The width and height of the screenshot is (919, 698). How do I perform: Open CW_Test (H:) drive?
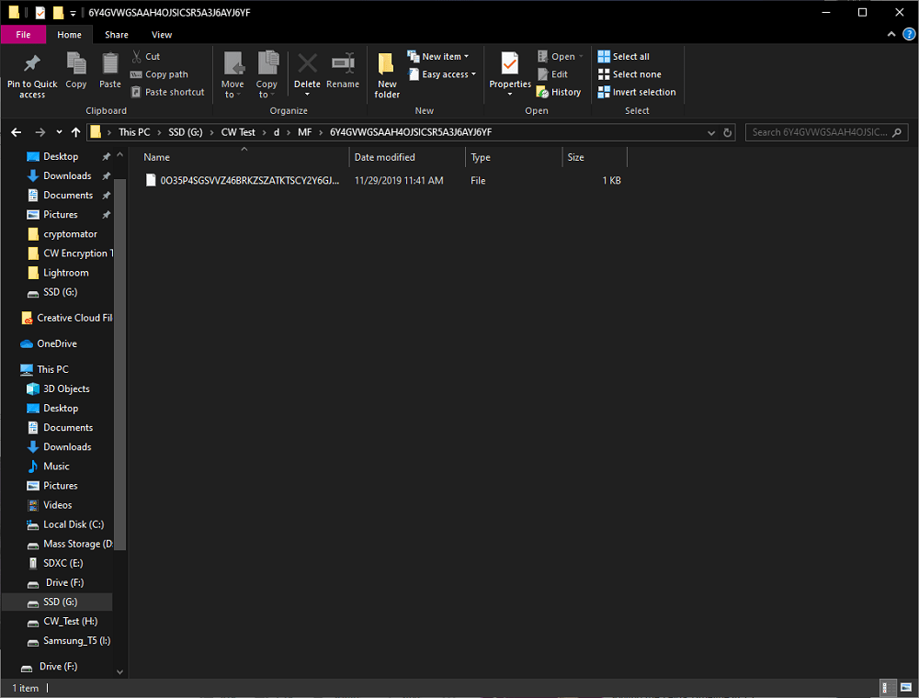pyautogui.click(x=71, y=621)
